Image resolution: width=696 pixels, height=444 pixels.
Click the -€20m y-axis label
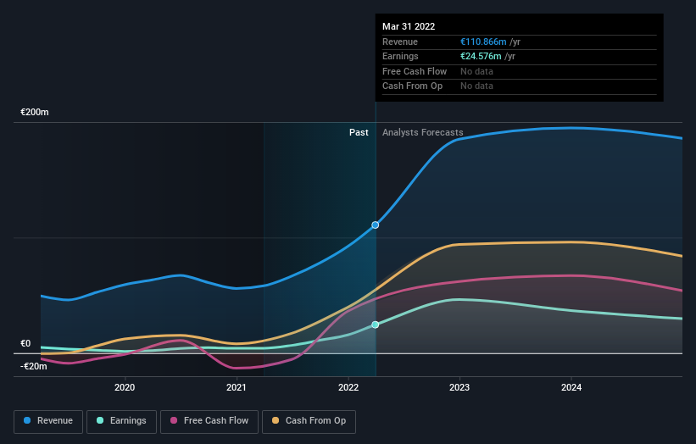pos(34,366)
